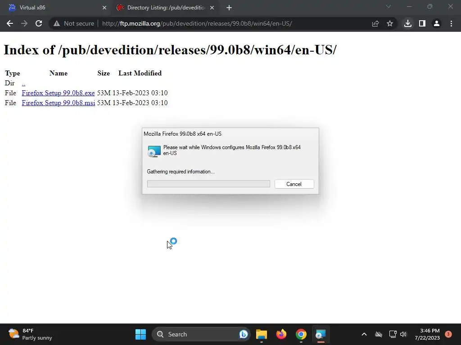
Task: Click the Not secure warning icon
Action: pos(57,23)
